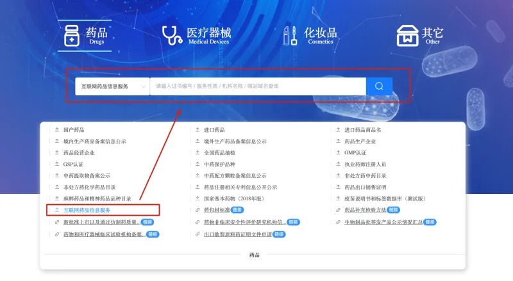Image resolution: width=513 pixels, height=281 pixels.
Task: Switch to the 化妆品 tab
Action: point(320,33)
